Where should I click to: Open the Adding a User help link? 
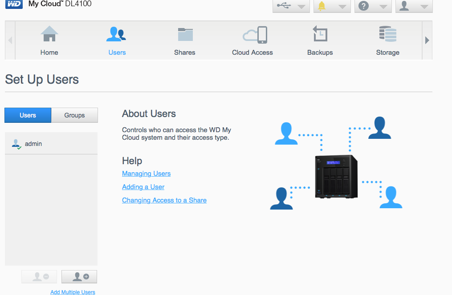pos(143,187)
